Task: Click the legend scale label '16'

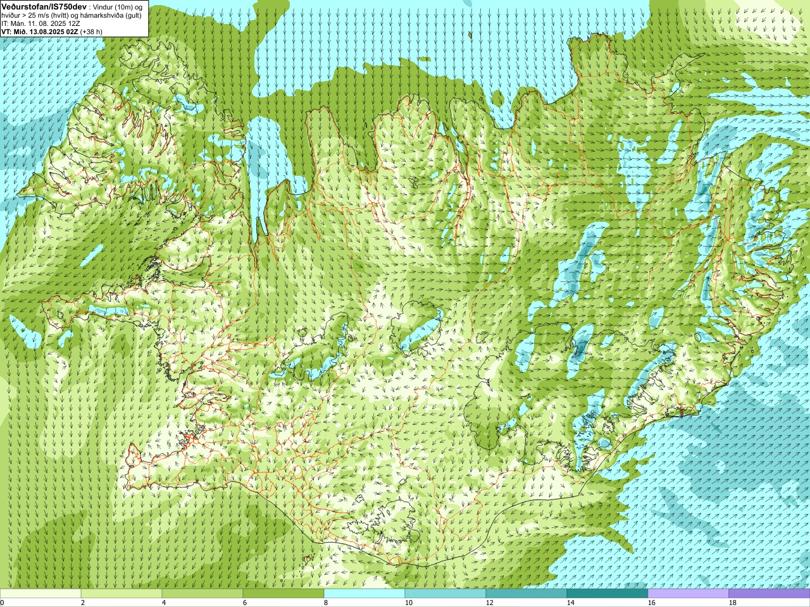Action: pos(651,603)
